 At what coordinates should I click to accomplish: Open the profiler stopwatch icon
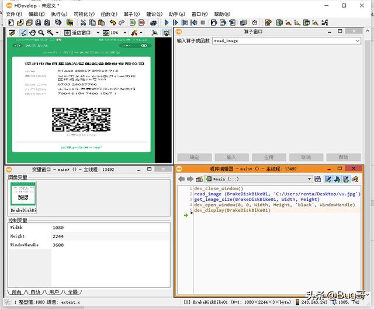coord(255,23)
